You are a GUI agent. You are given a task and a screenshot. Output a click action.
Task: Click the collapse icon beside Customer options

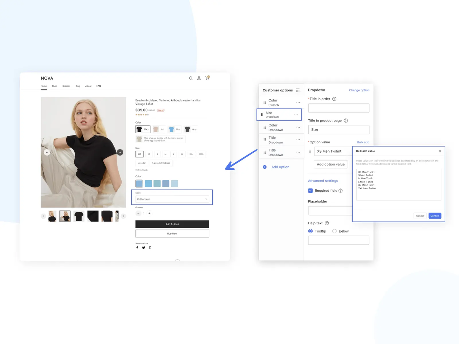[298, 90]
